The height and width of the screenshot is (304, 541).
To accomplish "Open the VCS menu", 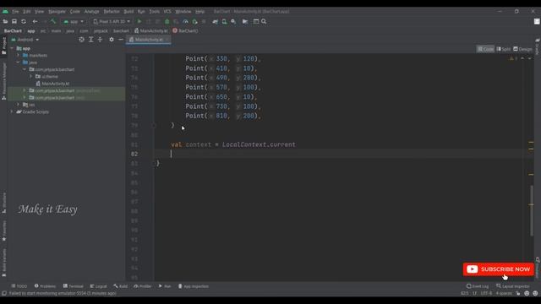I will [x=167, y=11].
